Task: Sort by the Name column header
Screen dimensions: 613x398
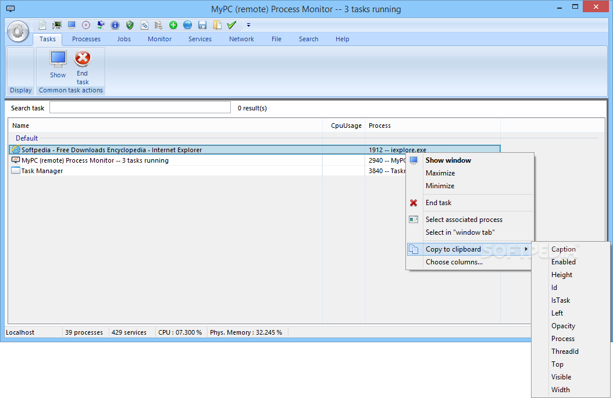Action: coord(165,126)
